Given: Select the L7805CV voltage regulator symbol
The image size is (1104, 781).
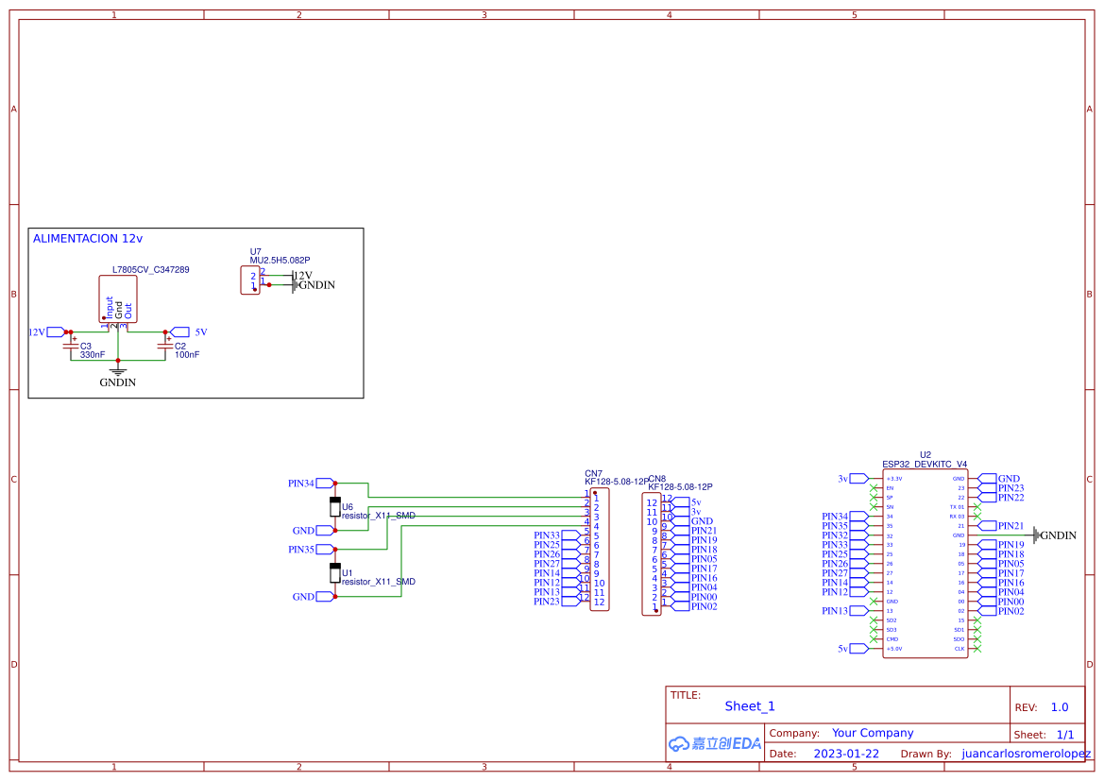Looking at the screenshot, I should [x=118, y=298].
